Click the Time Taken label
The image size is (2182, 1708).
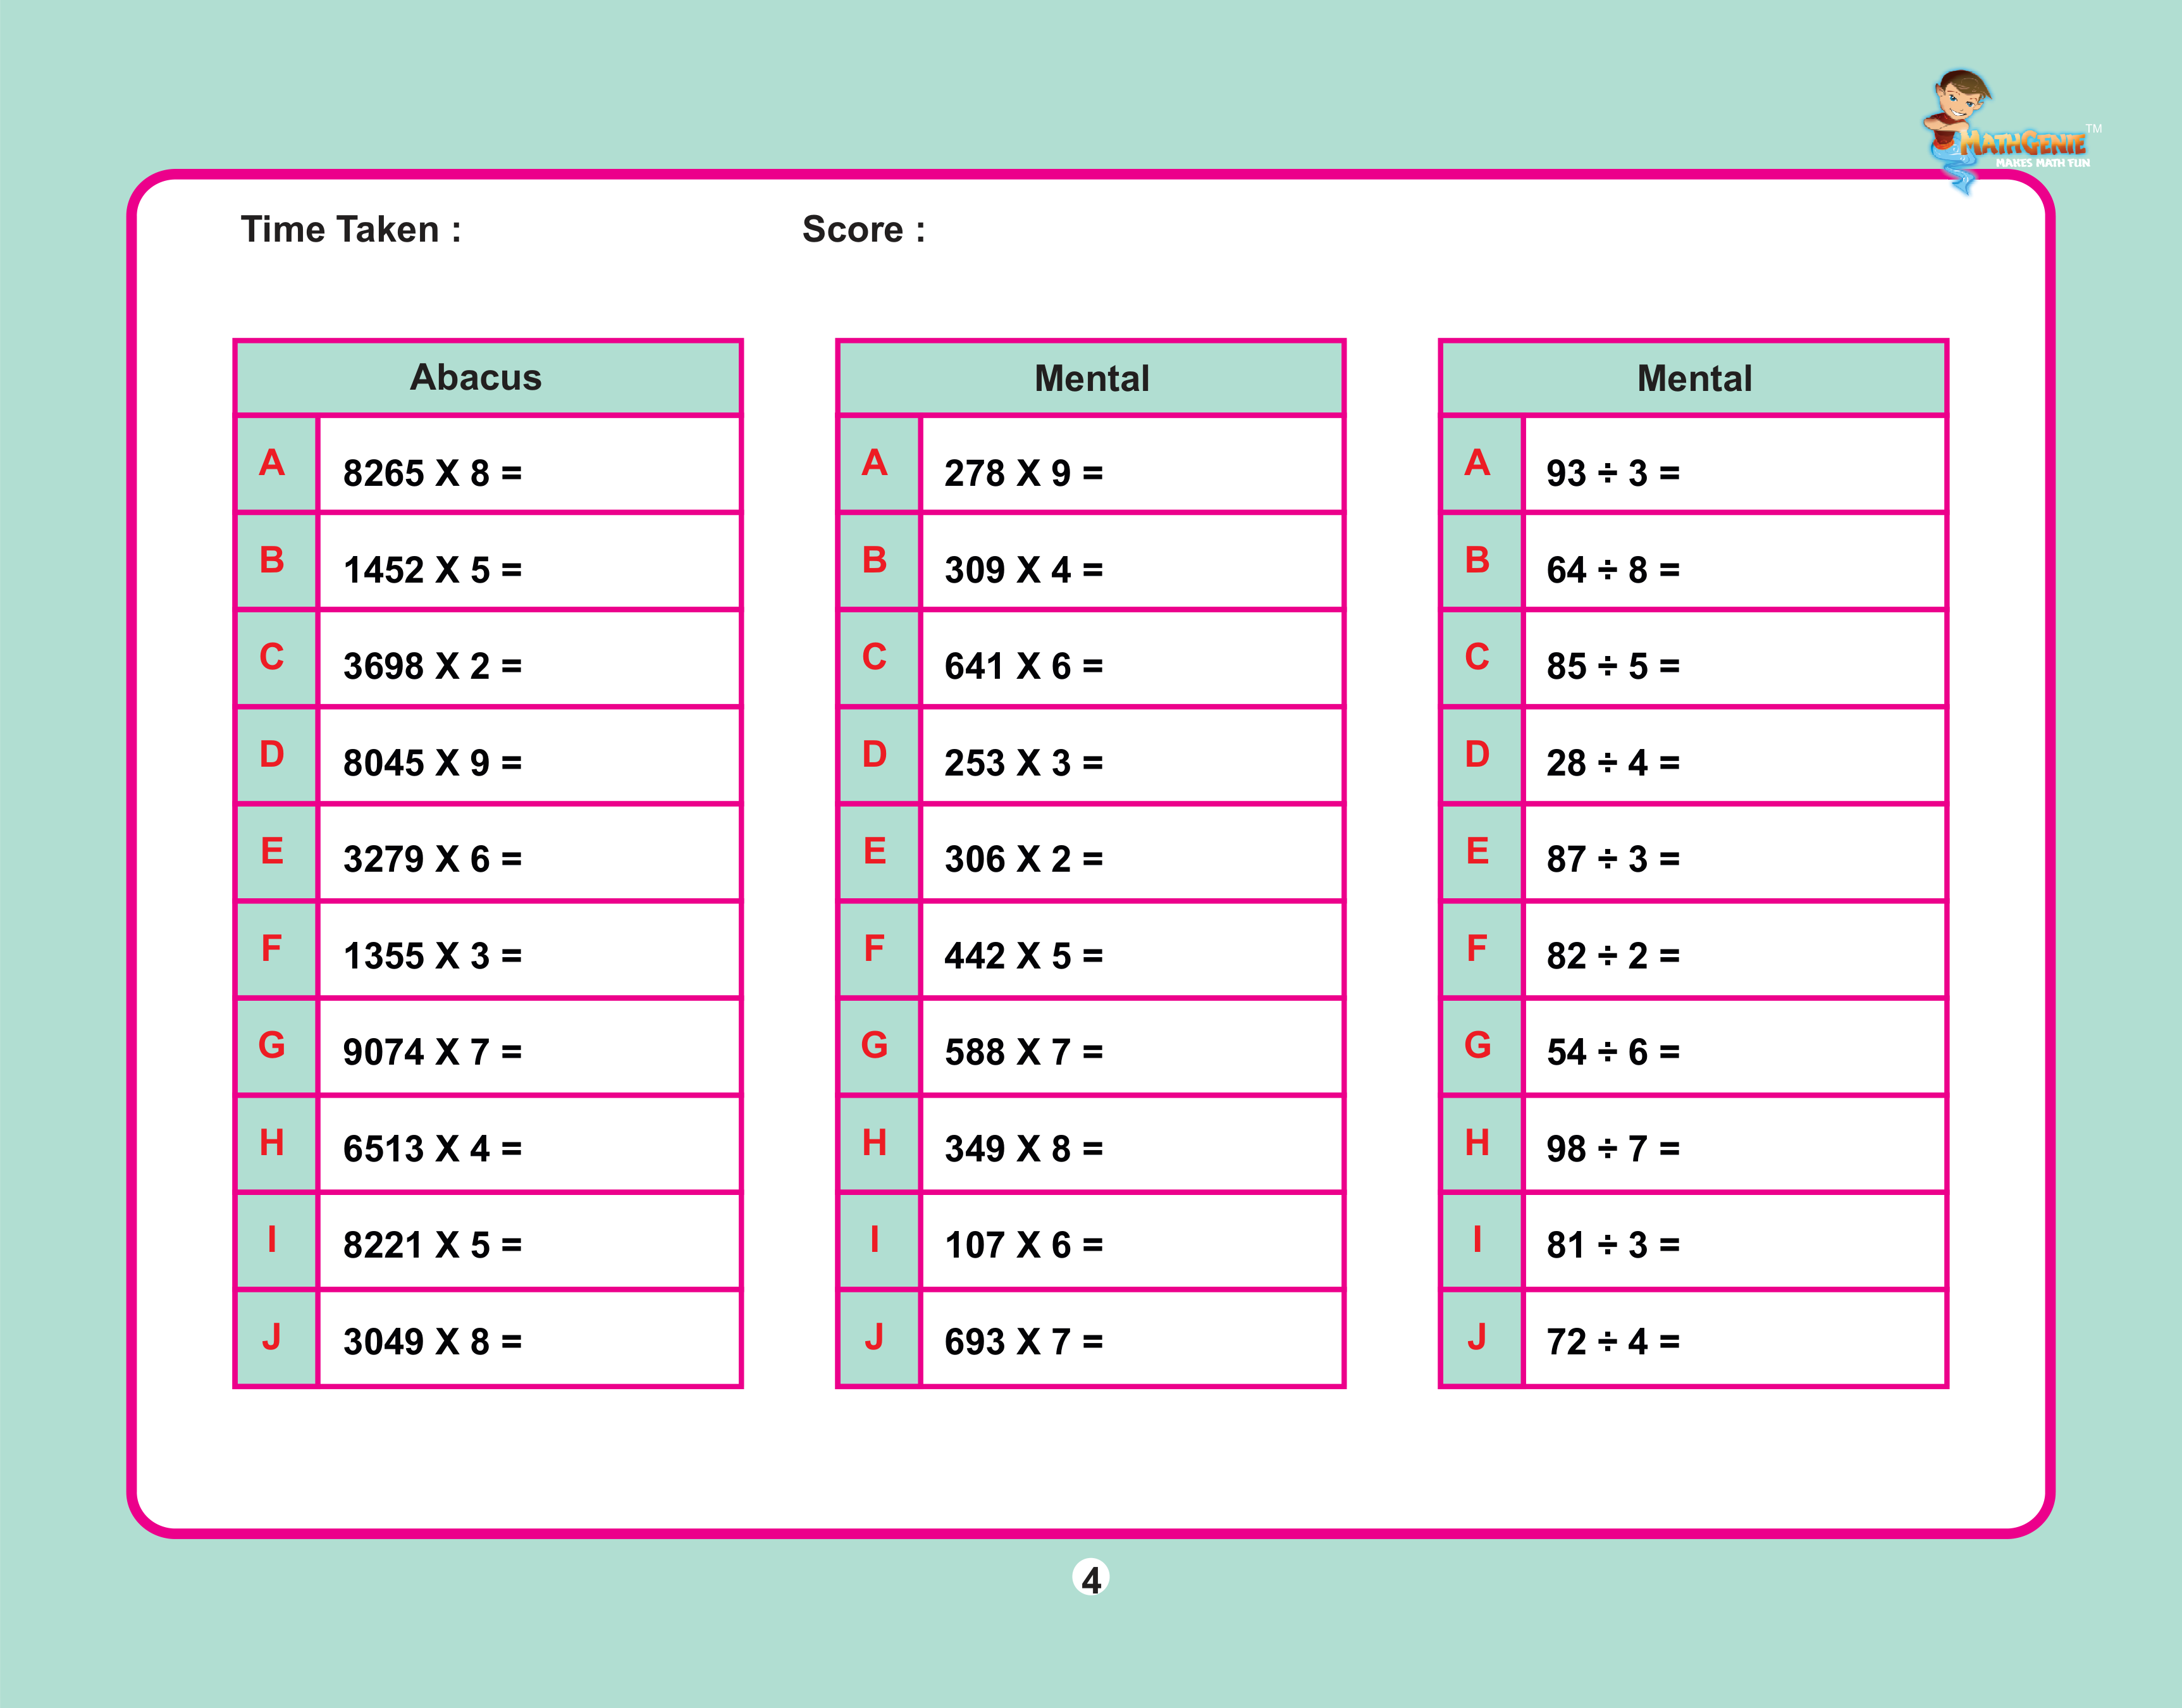tap(351, 230)
